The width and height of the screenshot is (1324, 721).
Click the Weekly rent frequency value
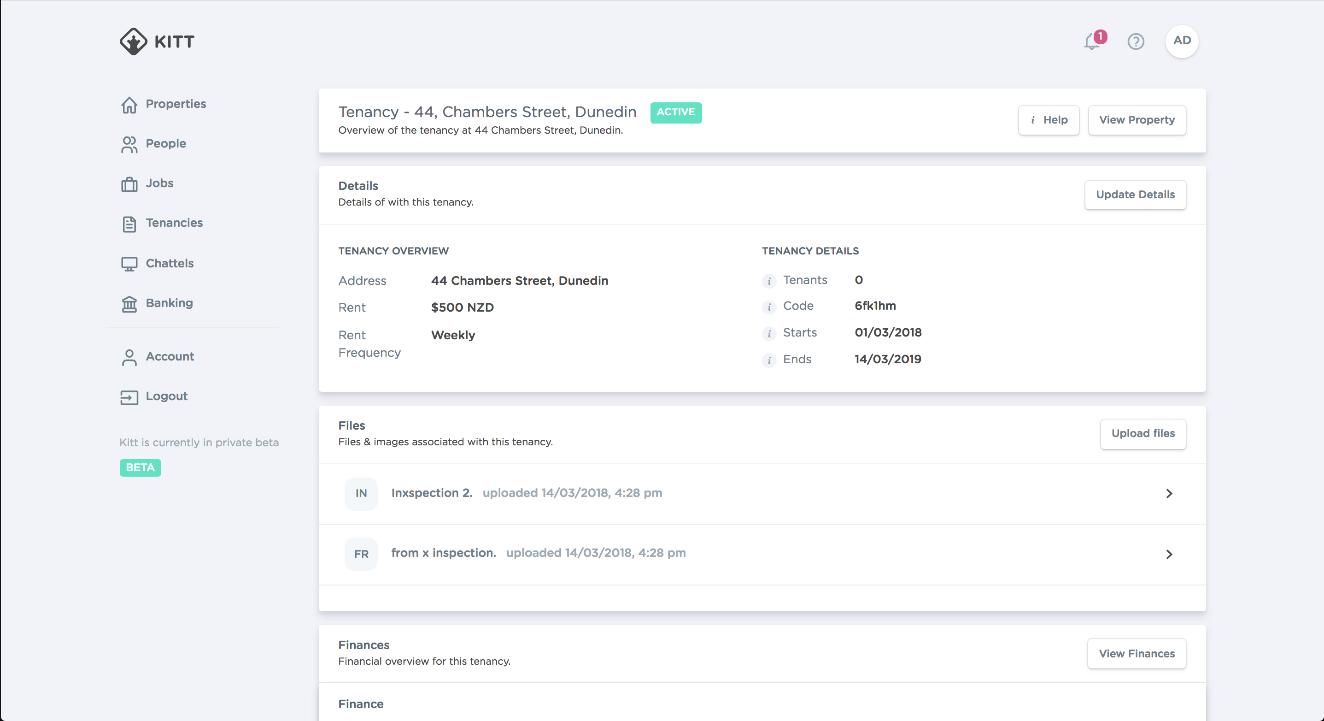453,335
